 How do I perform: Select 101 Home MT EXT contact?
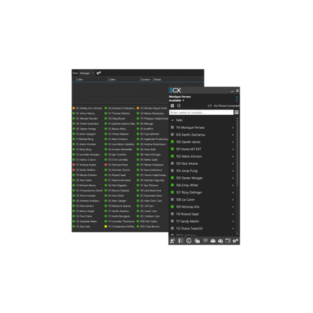pyautogui.click(x=202, y=149)
